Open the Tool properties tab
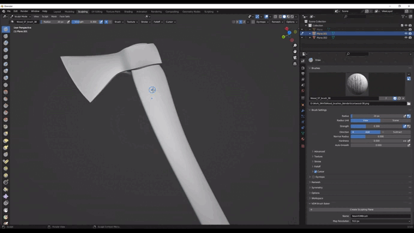The width and height of the screenshot is (414, 233). pos(303,61)
